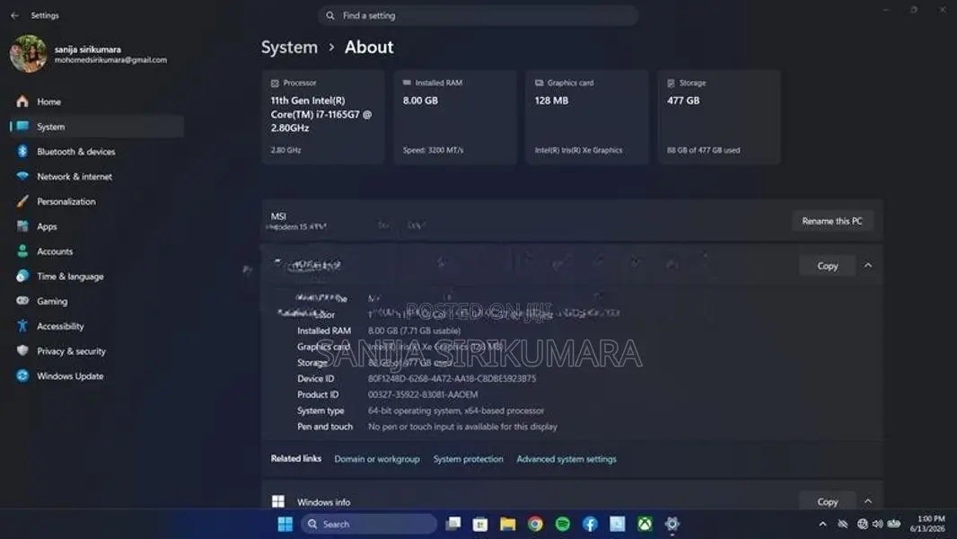Open the Graphics card 128 MB card
957x539 pixels.
coord(587,117)
